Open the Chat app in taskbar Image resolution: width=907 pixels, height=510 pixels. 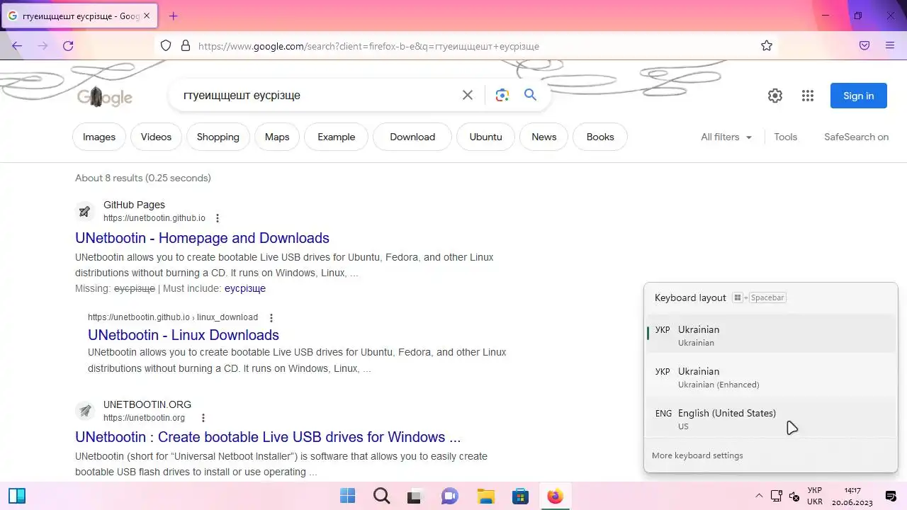pyautogui.click(x=450, y=496)
